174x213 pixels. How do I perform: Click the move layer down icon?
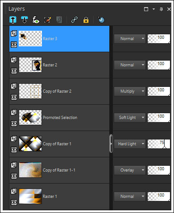25,20
